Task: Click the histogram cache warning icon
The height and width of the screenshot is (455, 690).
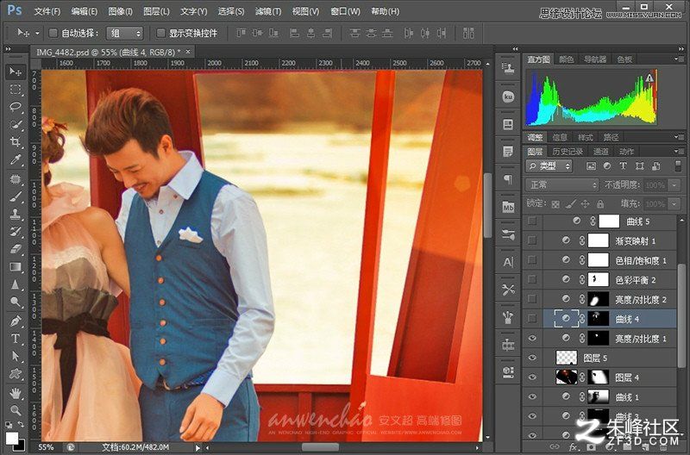Action: point(649,78)
